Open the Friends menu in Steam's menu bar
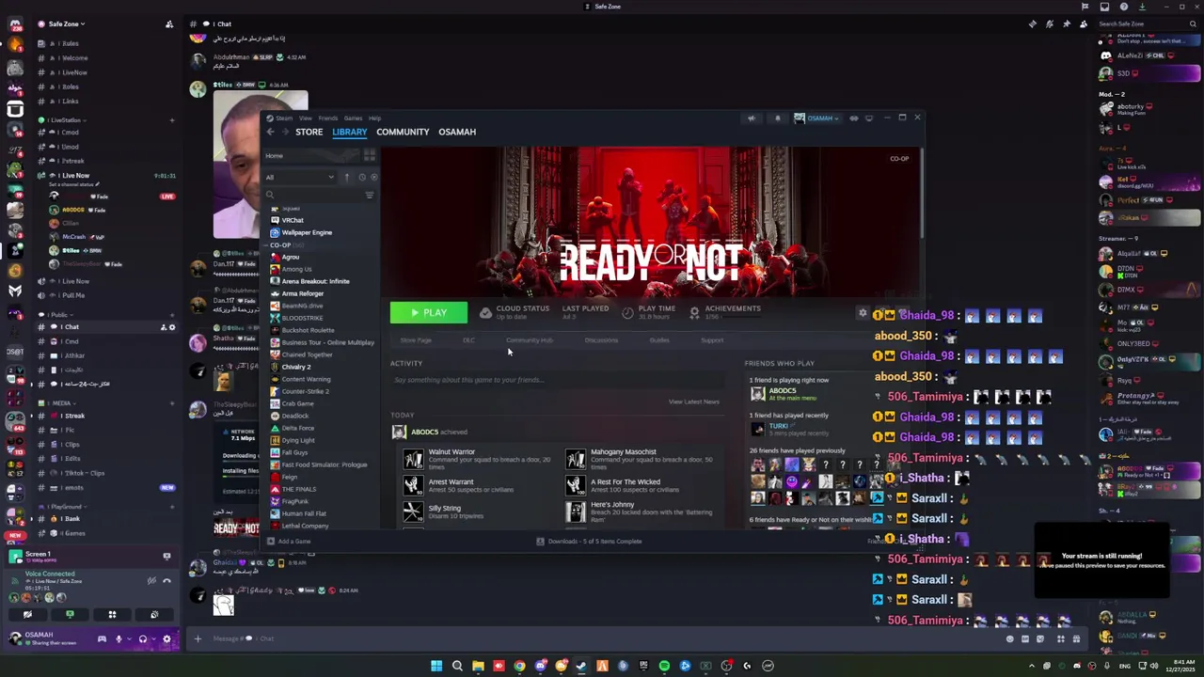1204x677 pixels. coord(327,118)
